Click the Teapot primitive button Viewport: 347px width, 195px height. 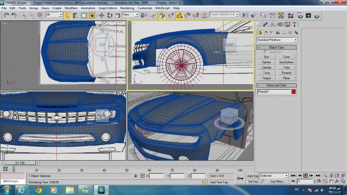click(x=266, y=78)
